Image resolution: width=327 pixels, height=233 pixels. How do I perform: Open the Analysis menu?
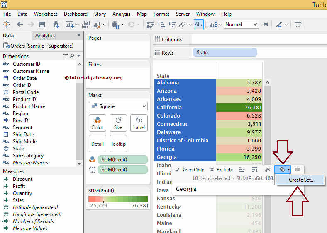click(x=121, y=14)
